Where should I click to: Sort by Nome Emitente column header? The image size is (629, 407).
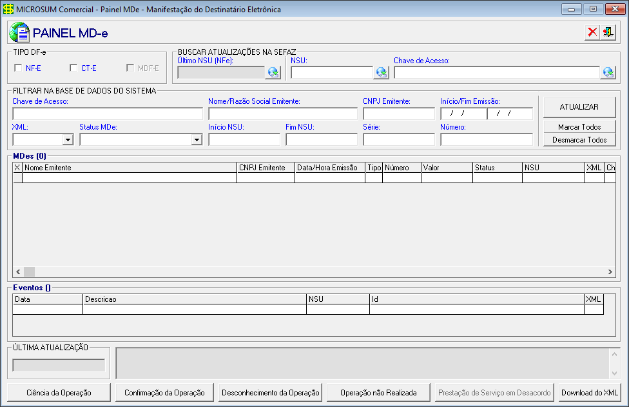click(129, 168)
